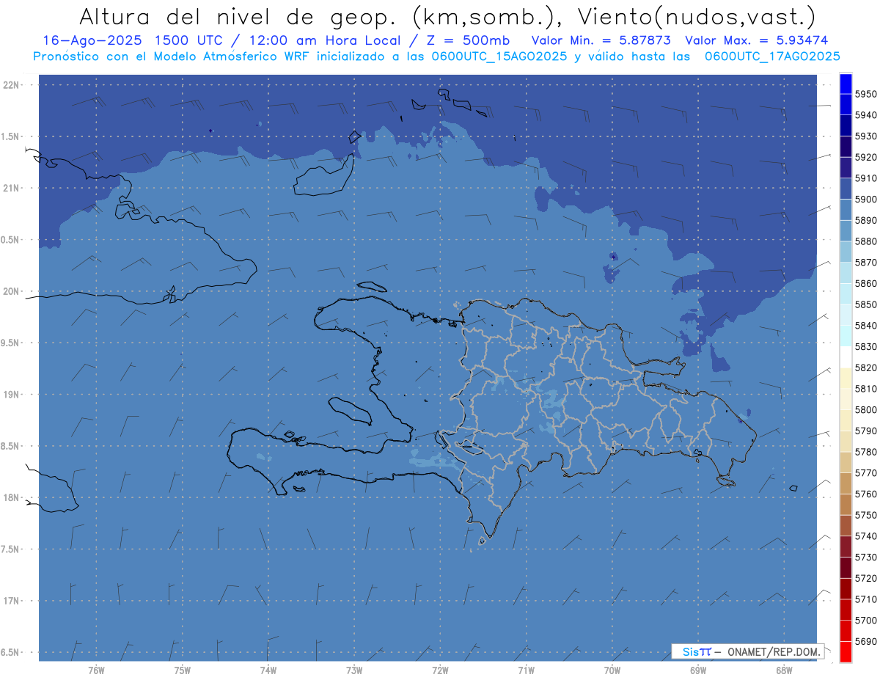This screenshot has width=880, height=680.
Task: Click the '5760' color scale value
Action: pos(865,494)
